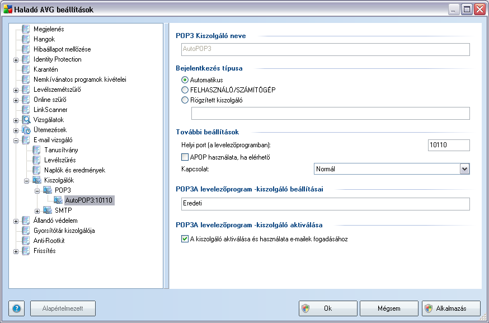Click the SMTP server icon
This screenshot has height=323, width=489.
(x=48, y=210)
